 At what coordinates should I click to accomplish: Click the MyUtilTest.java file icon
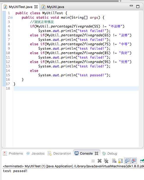5,7
